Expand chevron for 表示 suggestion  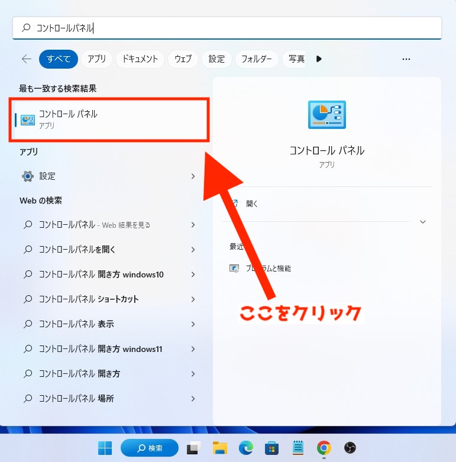click(193, 324)
